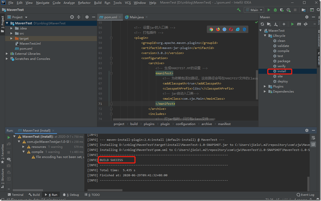The image size is (321, 201).
Task: Click 'configuration' in editor breadcrumb
Action: click(x=185, y=124)
